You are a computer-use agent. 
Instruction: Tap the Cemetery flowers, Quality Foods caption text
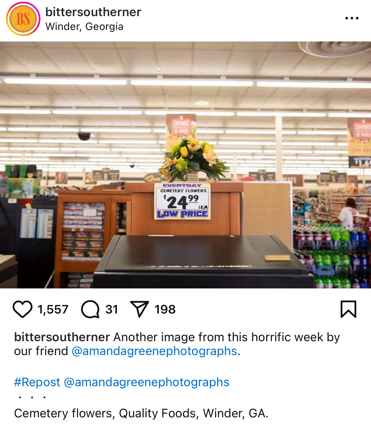(x=141, y=413)
